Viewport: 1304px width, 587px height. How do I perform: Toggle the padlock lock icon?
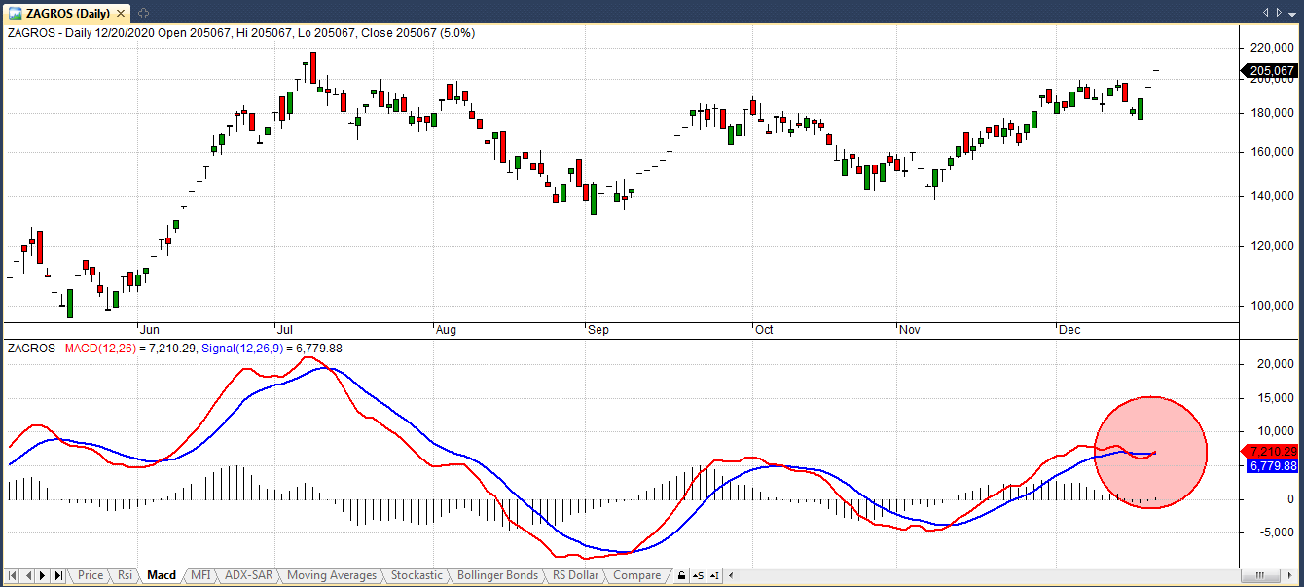tap(682, 575)
